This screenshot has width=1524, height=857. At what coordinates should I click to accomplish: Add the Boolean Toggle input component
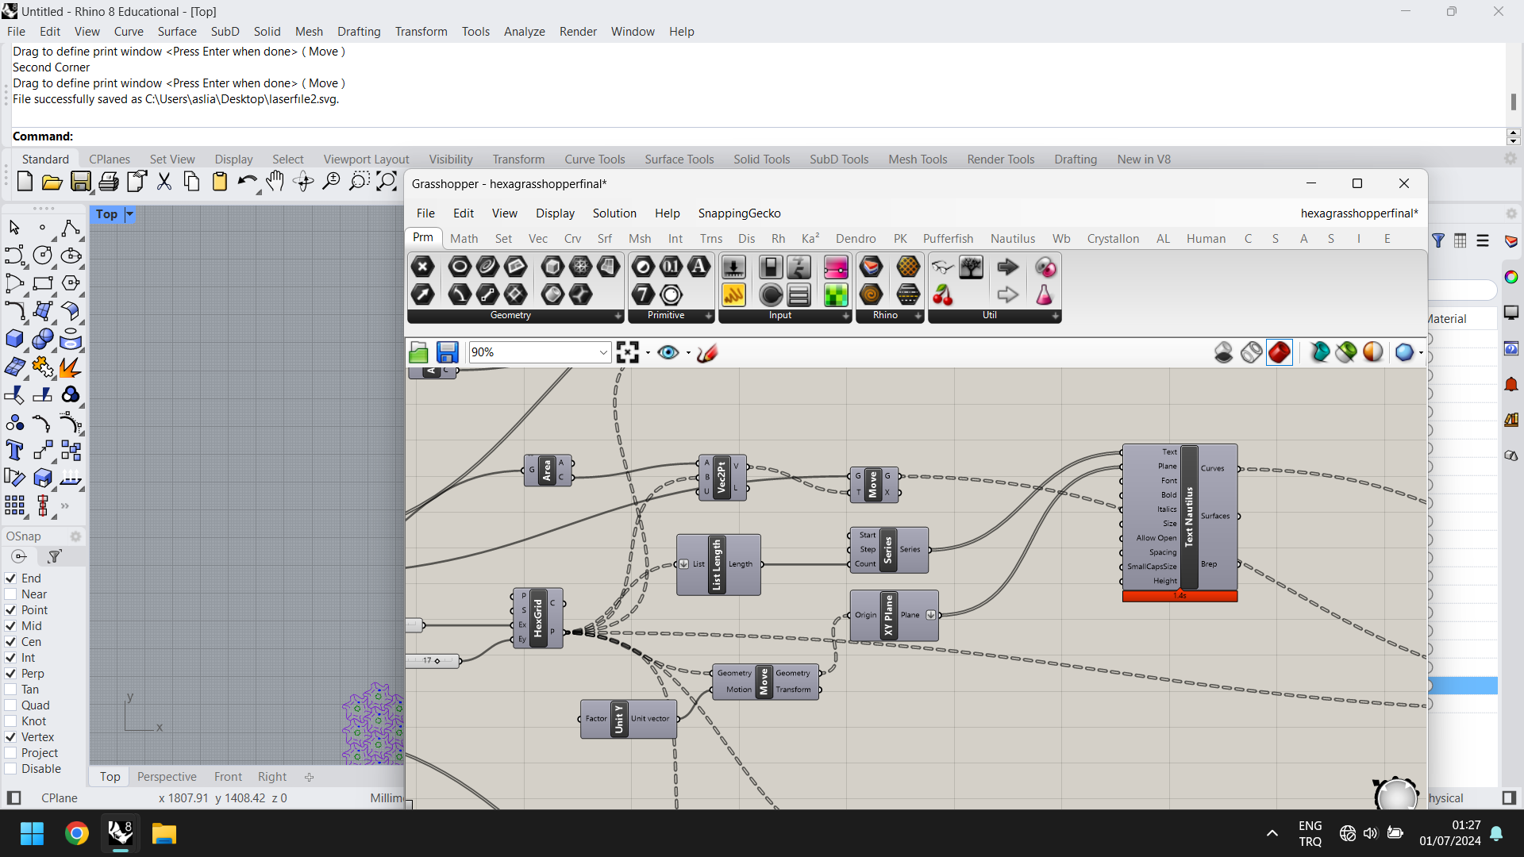click(x=770, y=267)
